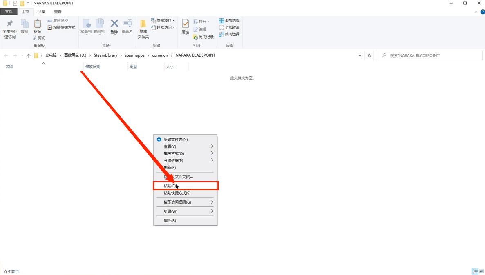Image resolution: width=485 pixels, height=275 pixels.
Task: Click the NARAKA BLADEPOINT search field
Action: pos(430,55)
